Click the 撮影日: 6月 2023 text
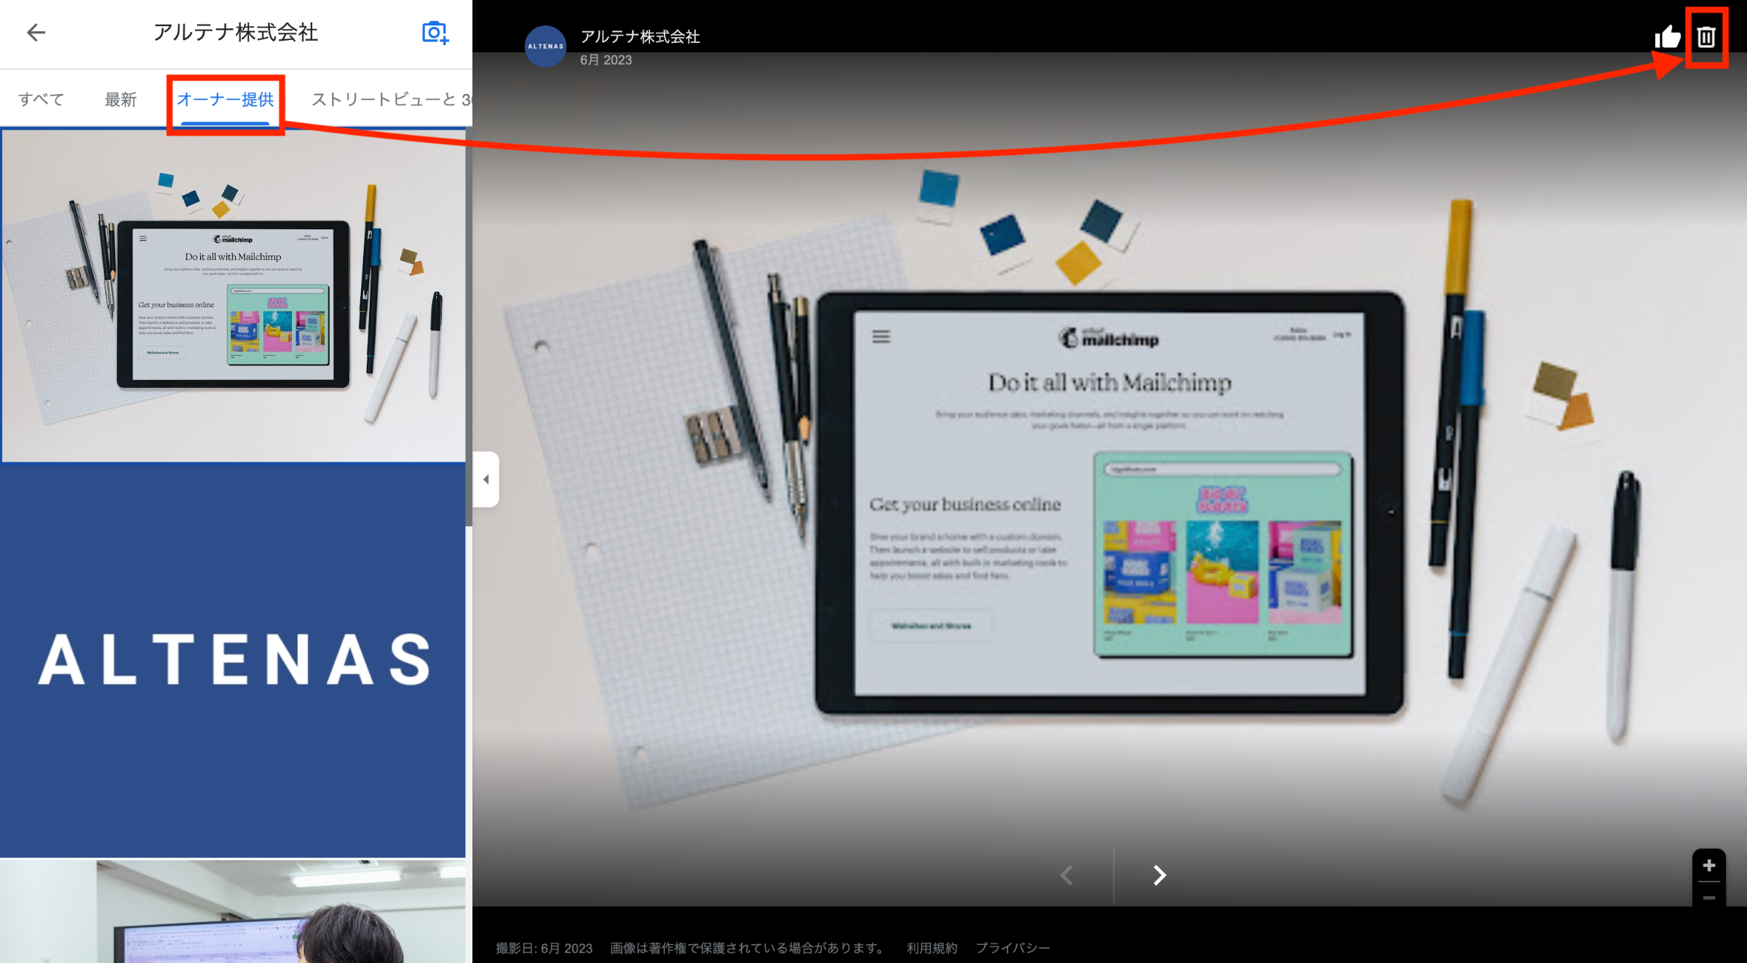The image size is (1747, 963). click(x=544, y=948)
